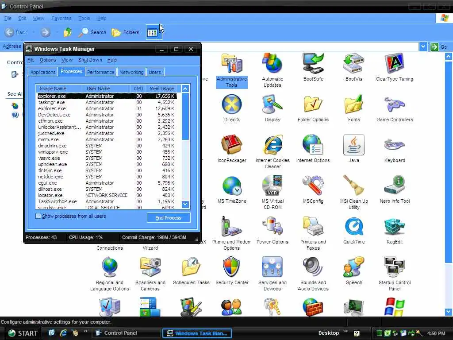
Task: Open the RegEdit icon
Action: pos(395,230)
